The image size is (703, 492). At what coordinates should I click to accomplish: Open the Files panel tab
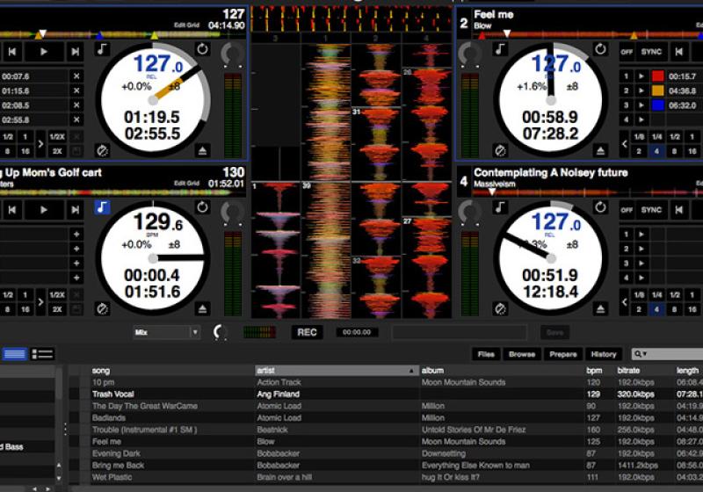point(486,354)
